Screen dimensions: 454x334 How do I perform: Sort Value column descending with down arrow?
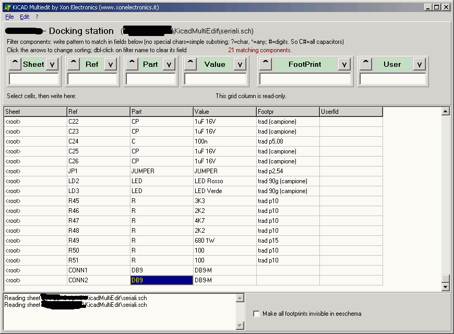click(240, 64)
